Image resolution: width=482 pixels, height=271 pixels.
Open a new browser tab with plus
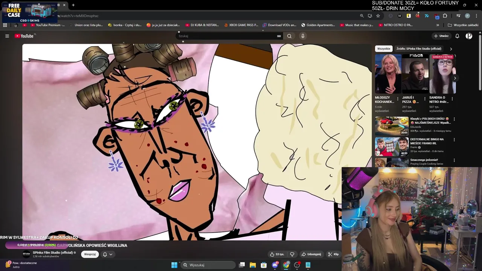pos(73,5)
